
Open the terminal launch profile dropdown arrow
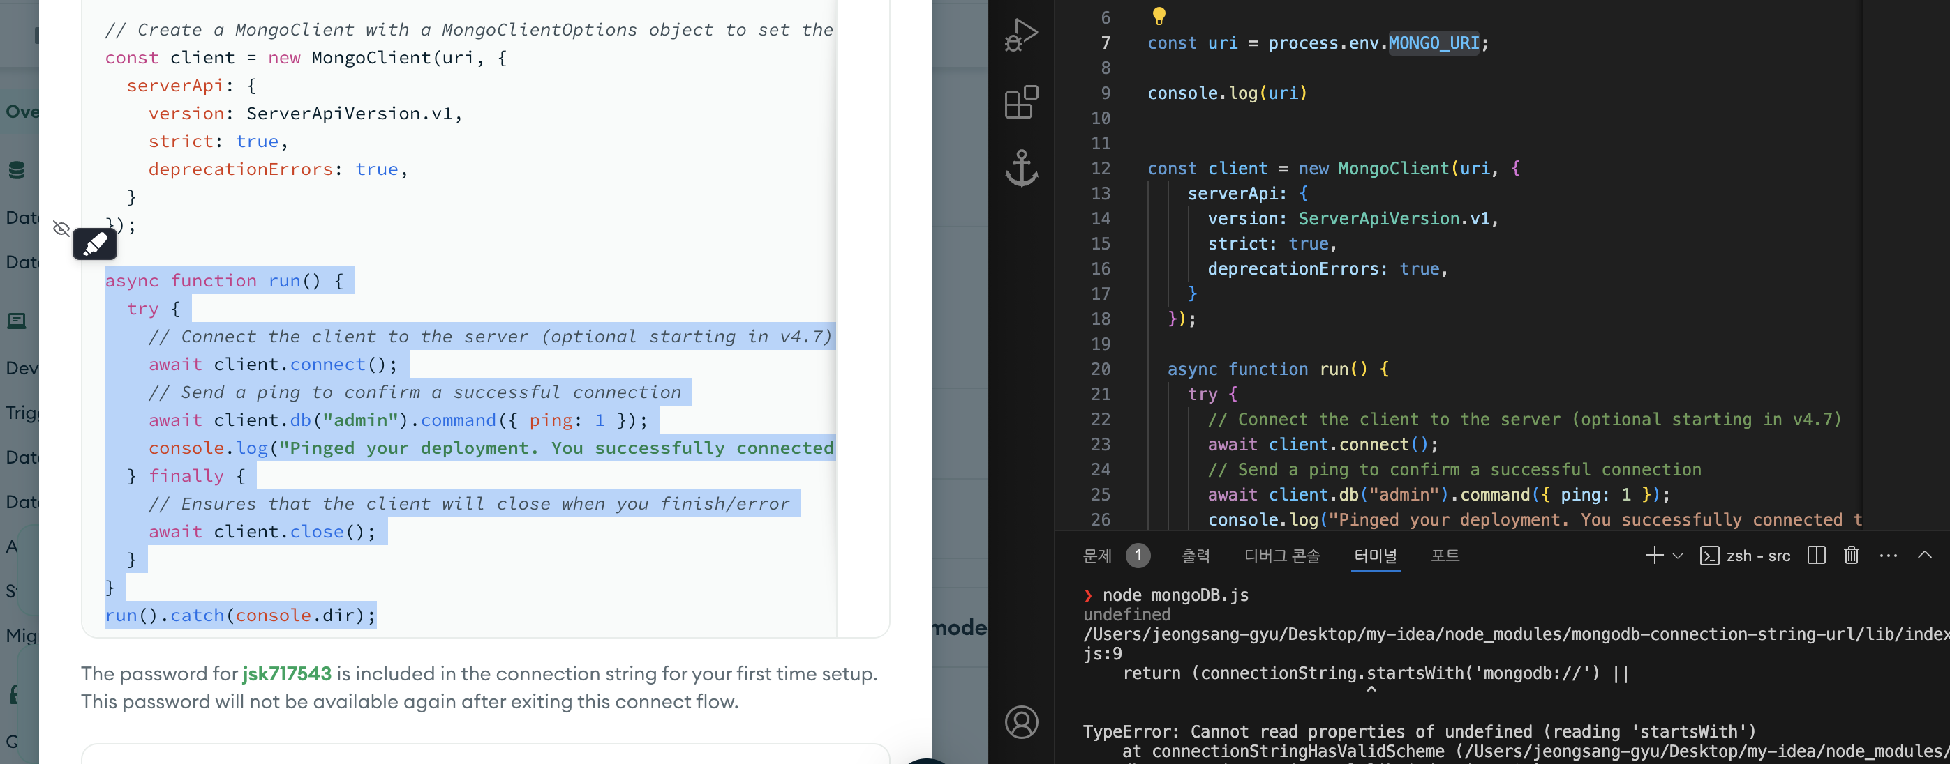(1678, 556)
